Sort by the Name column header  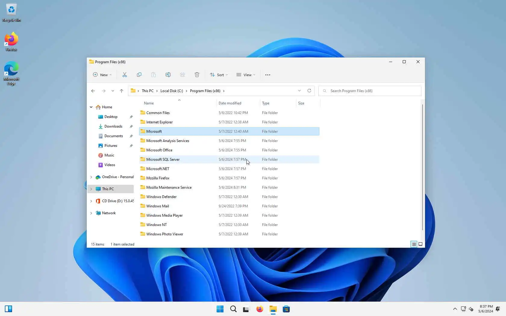click(x=178, y=103)
